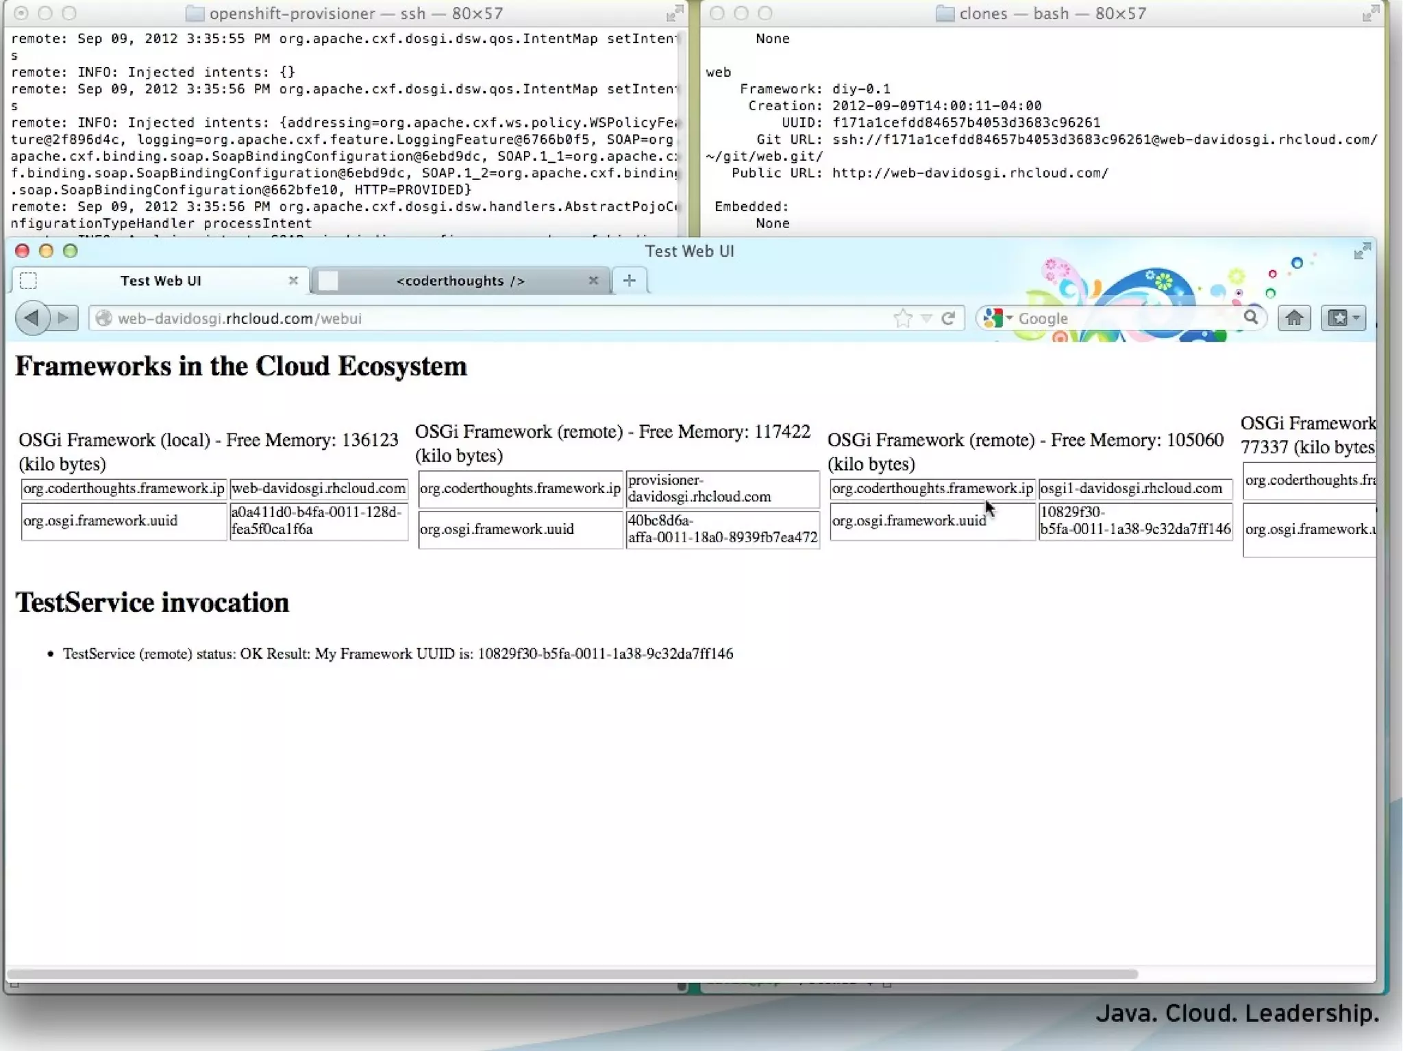Select the Test Web UI tab
Screen dimensions: 1403x1051
pos(160,281)
